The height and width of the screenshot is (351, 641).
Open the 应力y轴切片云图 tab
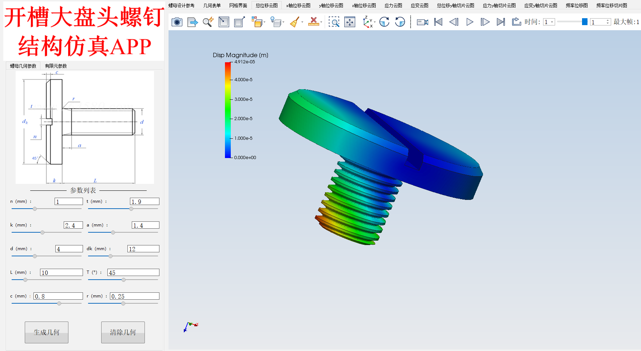click(499, 5)
